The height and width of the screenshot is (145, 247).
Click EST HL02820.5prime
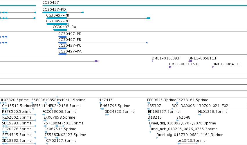[14, 100]
